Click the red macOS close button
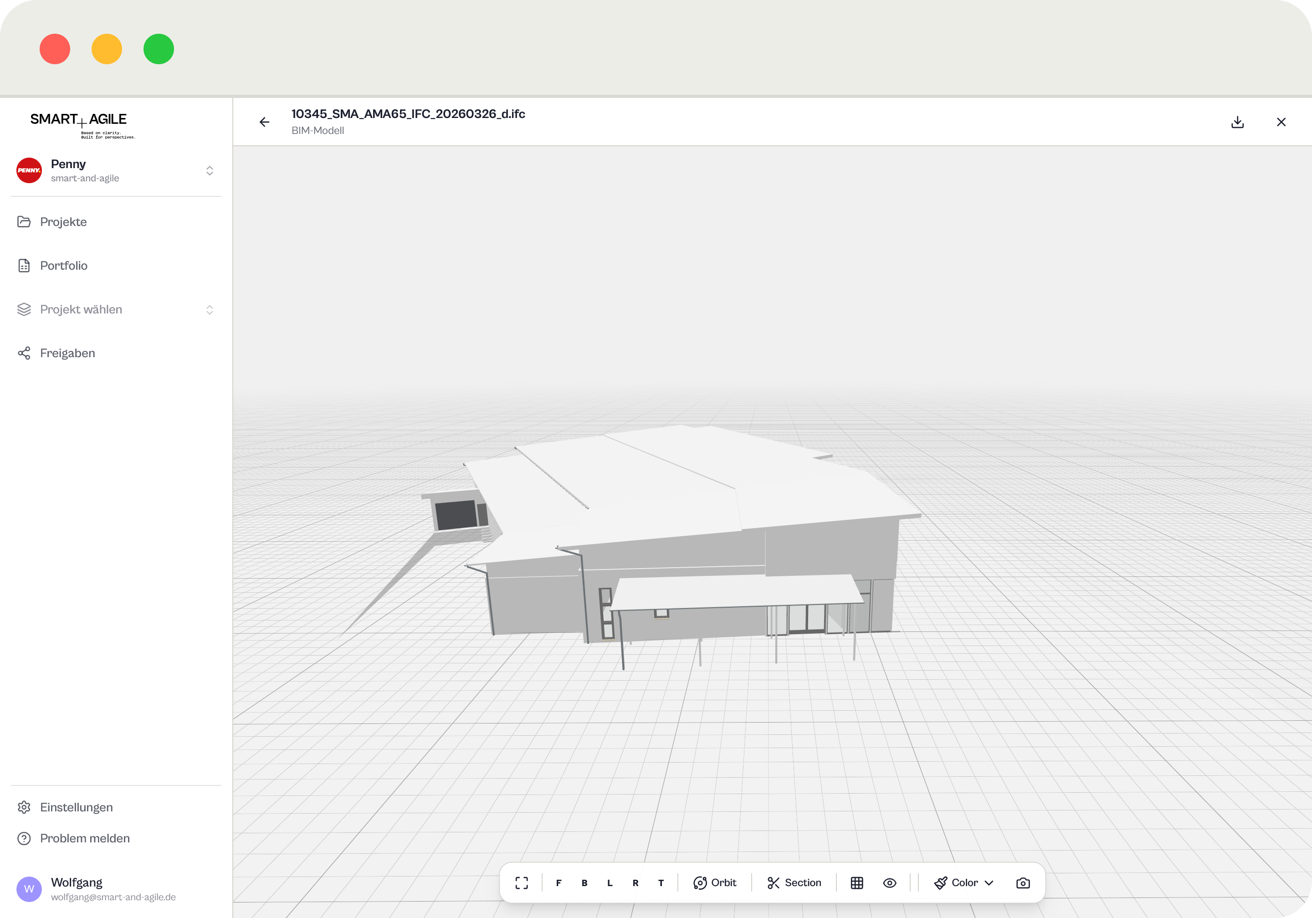 coord(55,49)
